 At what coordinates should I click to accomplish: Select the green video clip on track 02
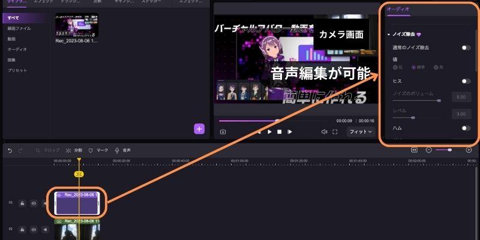(77, 229)
